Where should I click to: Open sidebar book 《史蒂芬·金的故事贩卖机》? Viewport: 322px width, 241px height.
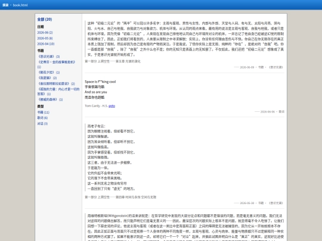point(57,64)
